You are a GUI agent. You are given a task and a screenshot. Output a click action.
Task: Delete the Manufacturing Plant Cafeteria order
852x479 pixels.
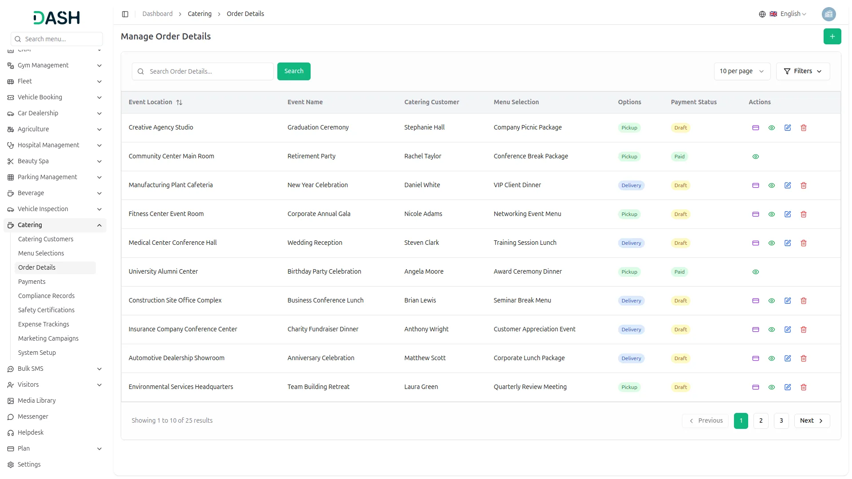coord(803,185)
